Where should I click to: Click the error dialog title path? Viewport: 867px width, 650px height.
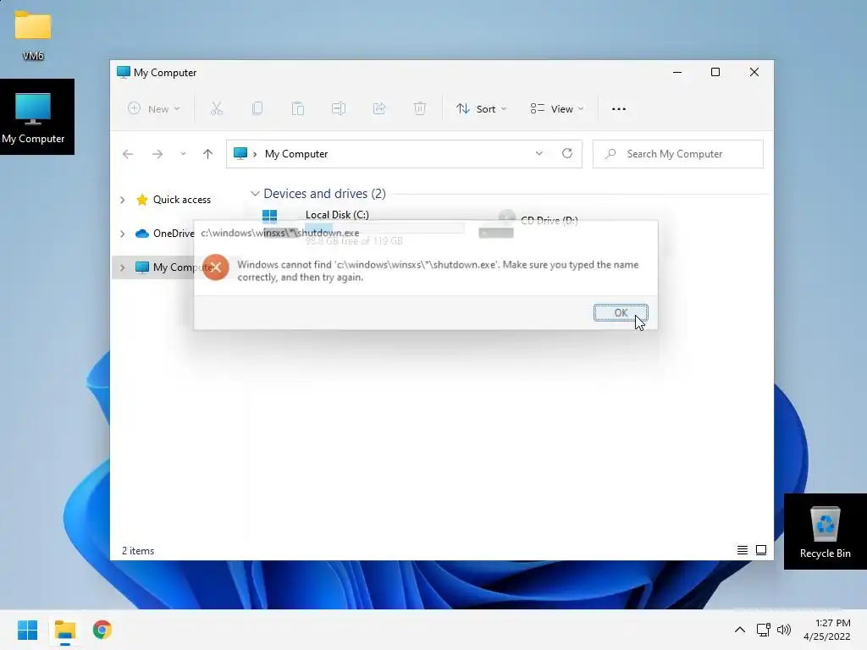(279, 233)
